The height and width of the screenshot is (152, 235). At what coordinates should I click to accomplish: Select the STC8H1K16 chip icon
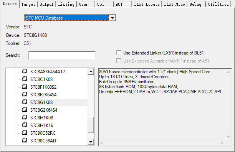pyautogui.click(x=25, y=125)
